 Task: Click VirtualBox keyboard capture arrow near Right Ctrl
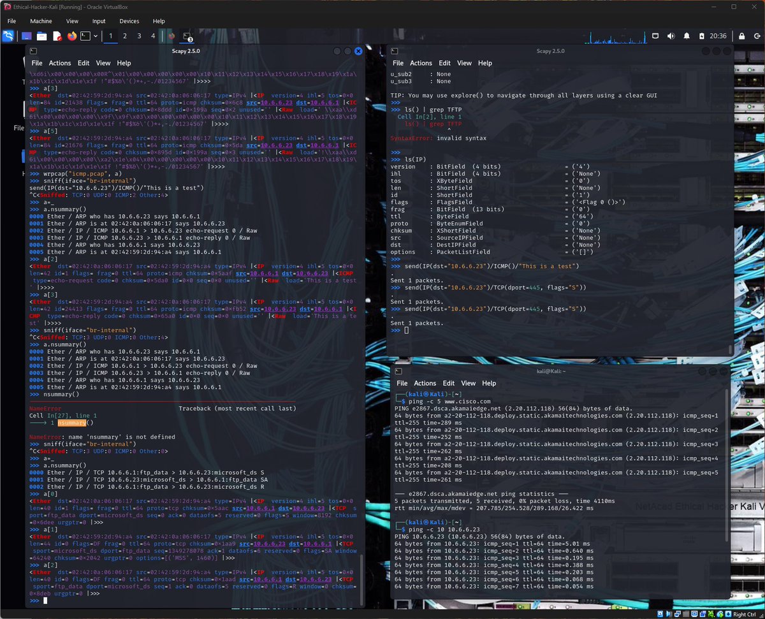[727, 615]
